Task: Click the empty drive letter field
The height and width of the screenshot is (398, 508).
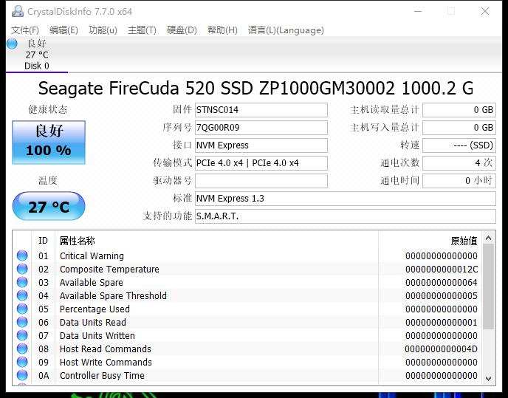Action: coord(261,181)
